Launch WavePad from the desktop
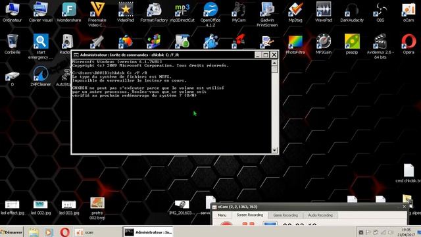Image resolution: width=421 pixels, height=237 pixels. coord(324,13)
